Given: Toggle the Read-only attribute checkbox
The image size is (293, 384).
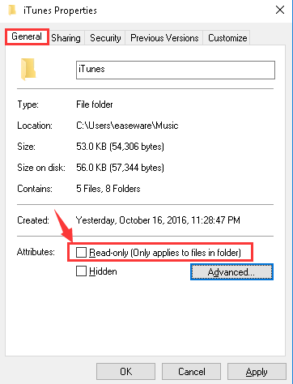Looking at the screenshot, I should coord(81,253).
